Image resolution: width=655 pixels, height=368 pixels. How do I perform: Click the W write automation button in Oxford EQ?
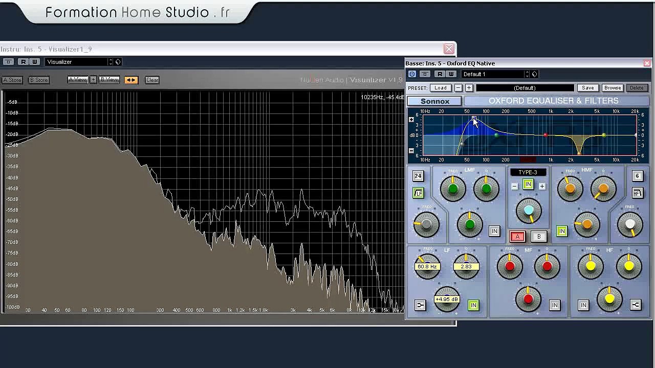coord(451,74)
